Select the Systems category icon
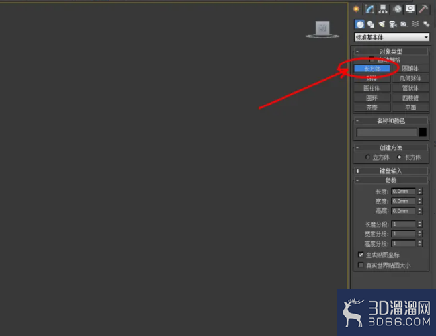Viewport: 436px width, 336px height. tap(426, 24)
